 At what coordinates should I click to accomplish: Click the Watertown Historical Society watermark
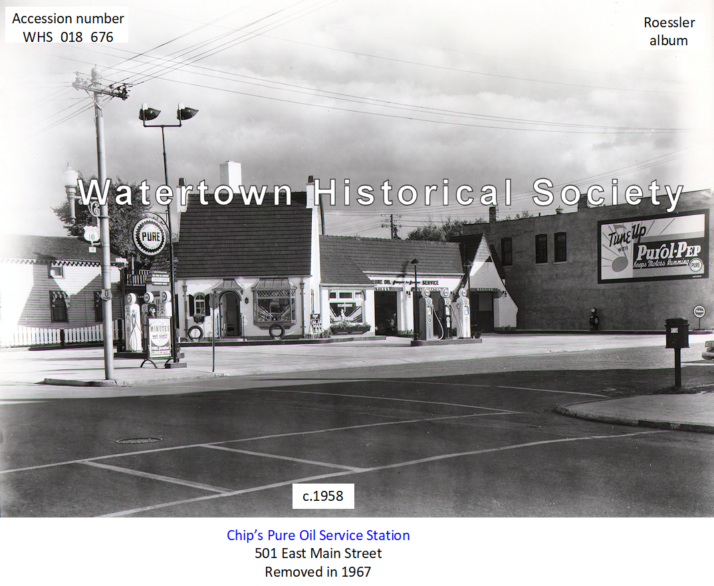click(x=380, y=193)
